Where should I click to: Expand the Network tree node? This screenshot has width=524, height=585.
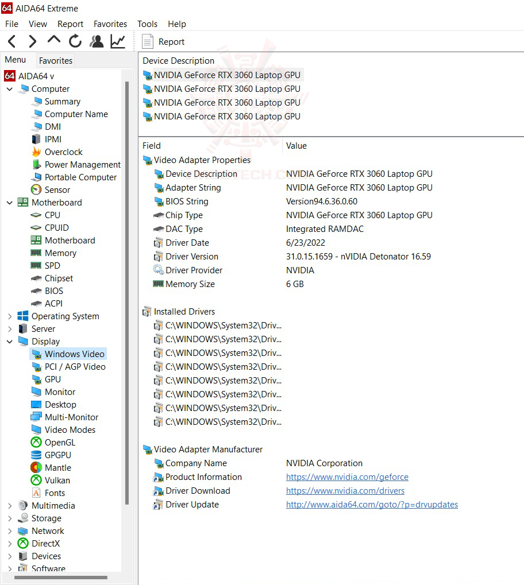click(x=10, y=531)
